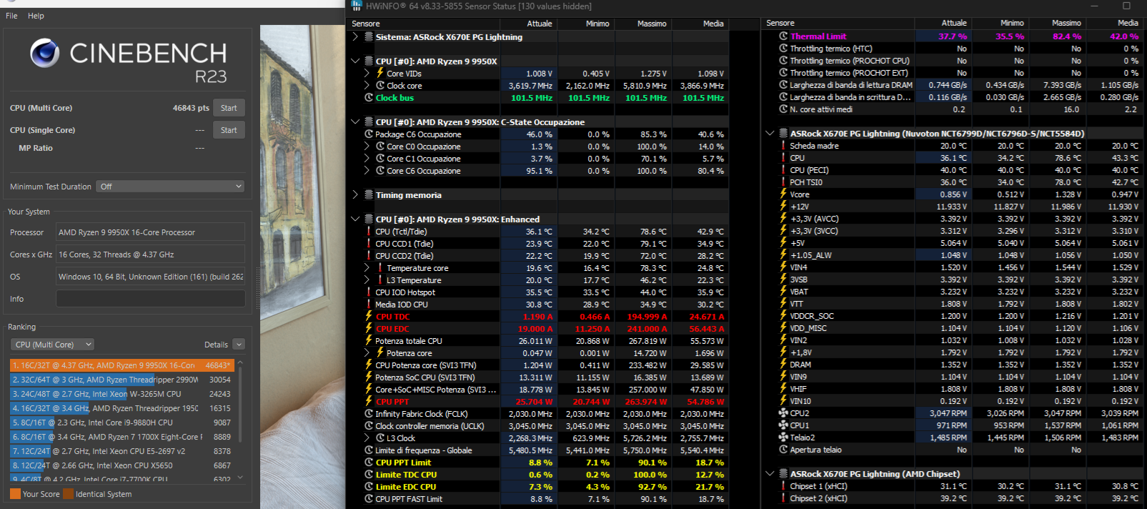Screen dimensions: 1147x509
Task: Click the Infinity Fabric Clock icon
Action: [x=369, y=414]
